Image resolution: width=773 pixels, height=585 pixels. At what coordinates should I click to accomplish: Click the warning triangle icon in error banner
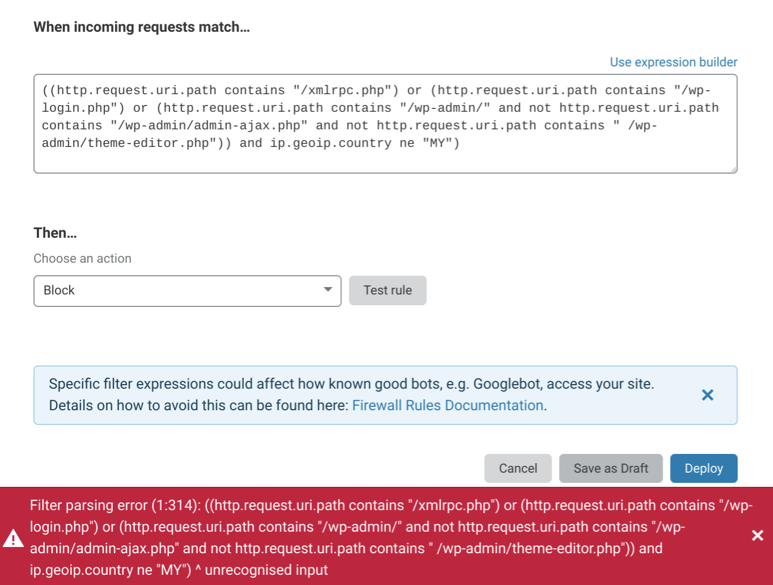(x=13, y=538)
